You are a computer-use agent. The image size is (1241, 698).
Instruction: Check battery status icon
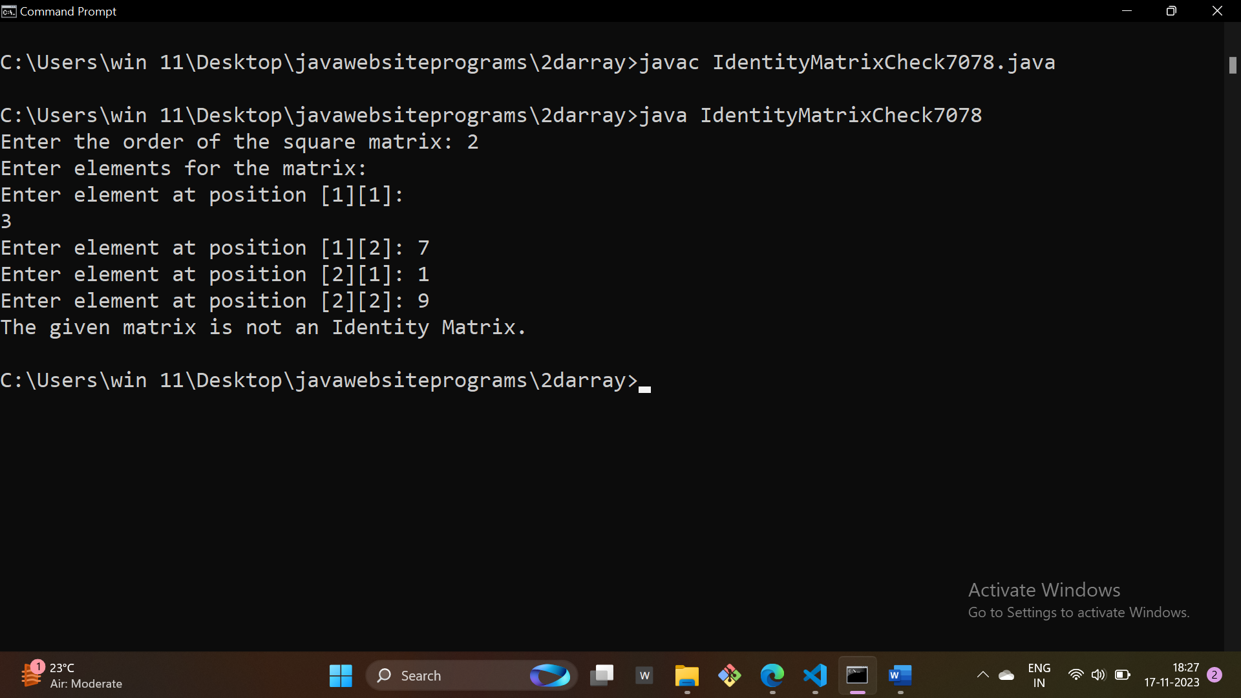pyautogui.click(x=1123, y=675)
